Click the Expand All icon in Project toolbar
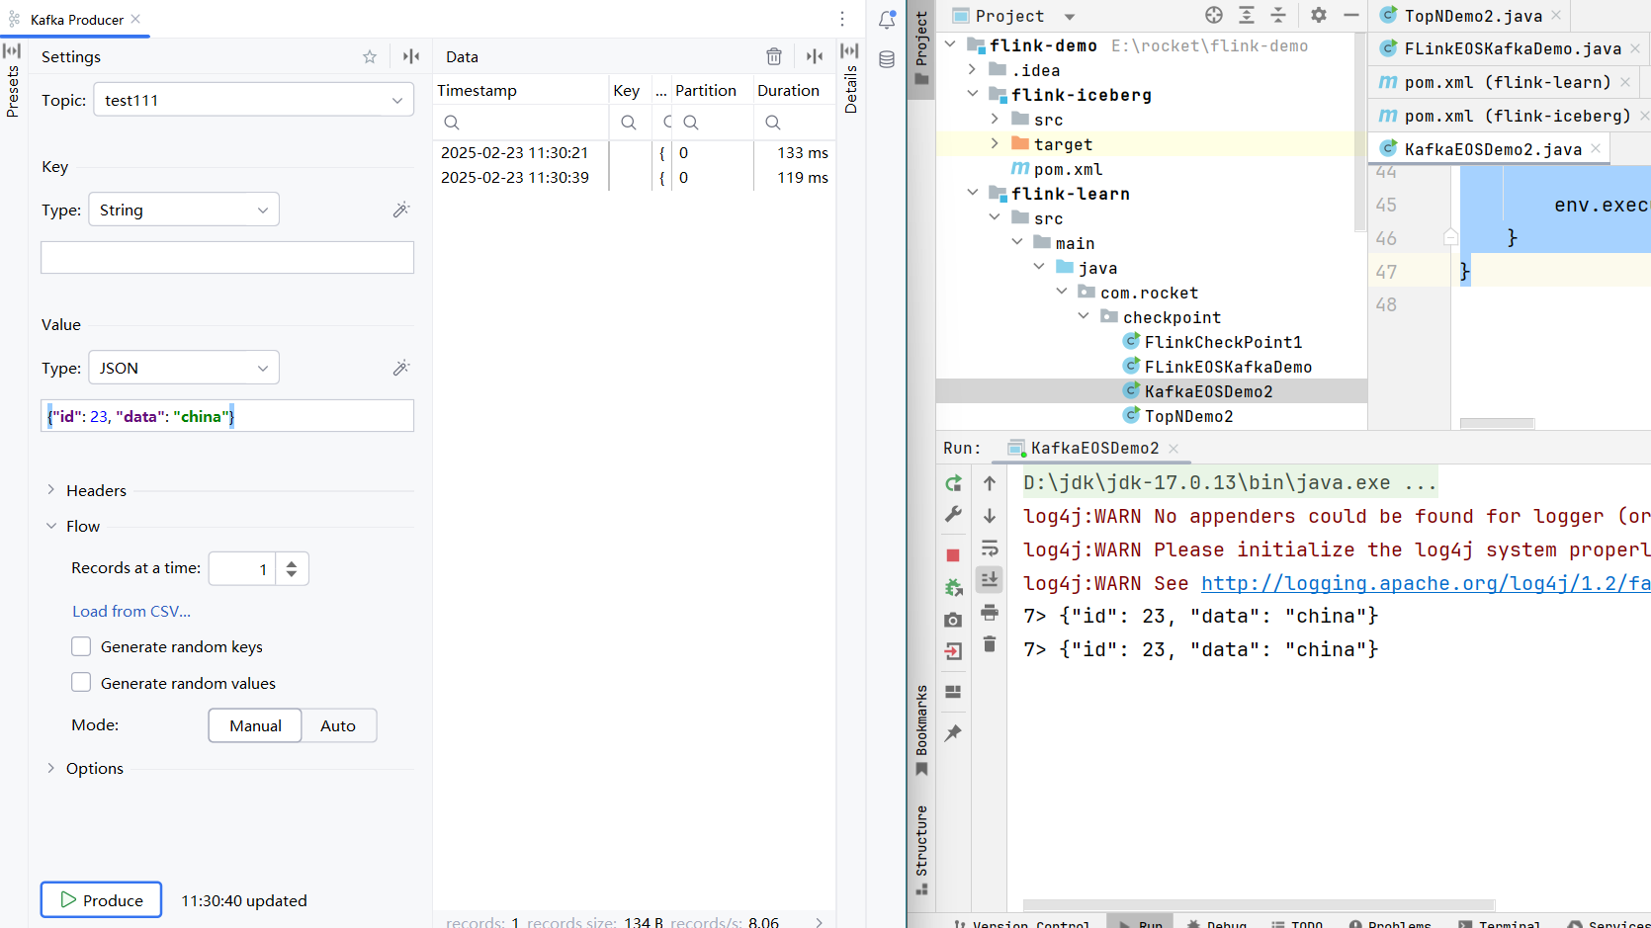Image resolution: width=1651 pixels, height=928 pixels. [1247, 15]
